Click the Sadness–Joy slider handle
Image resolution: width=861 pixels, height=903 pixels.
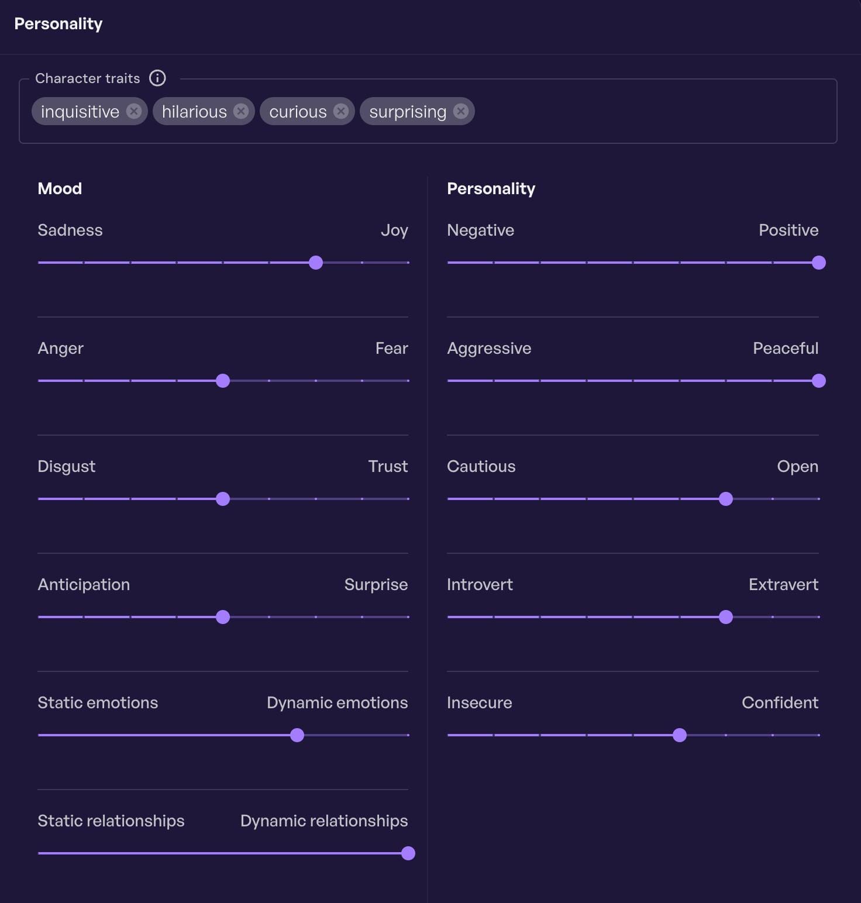316,263
